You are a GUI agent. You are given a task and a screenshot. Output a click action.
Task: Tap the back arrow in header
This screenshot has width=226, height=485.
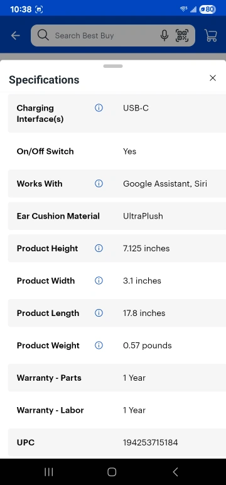tap(15, 36)
